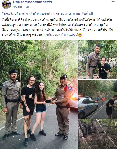Open the photo of officer and kneeling tourist
The height and width of the screenshot is (149, 117).
coord(98,59)
